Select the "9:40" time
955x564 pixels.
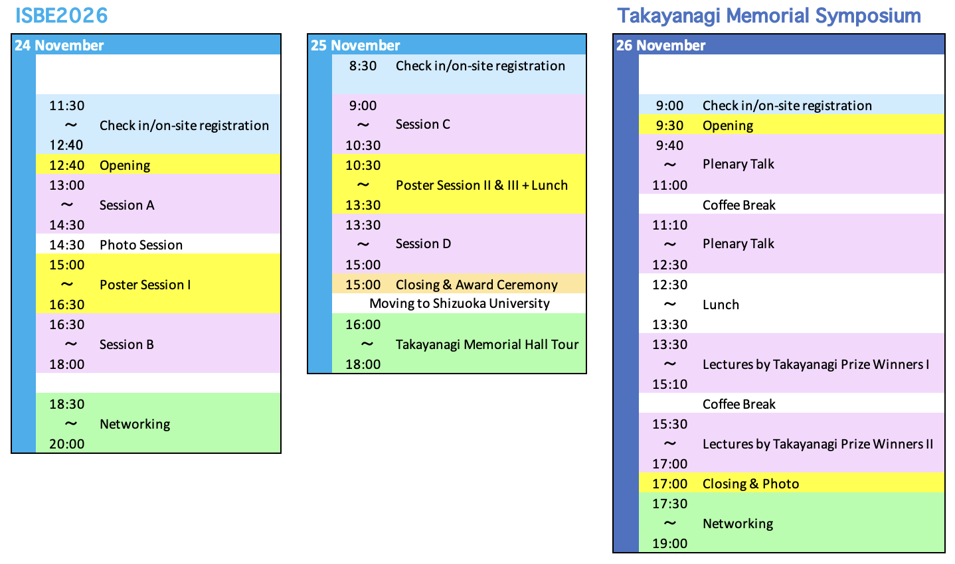[x=670, y=145]
